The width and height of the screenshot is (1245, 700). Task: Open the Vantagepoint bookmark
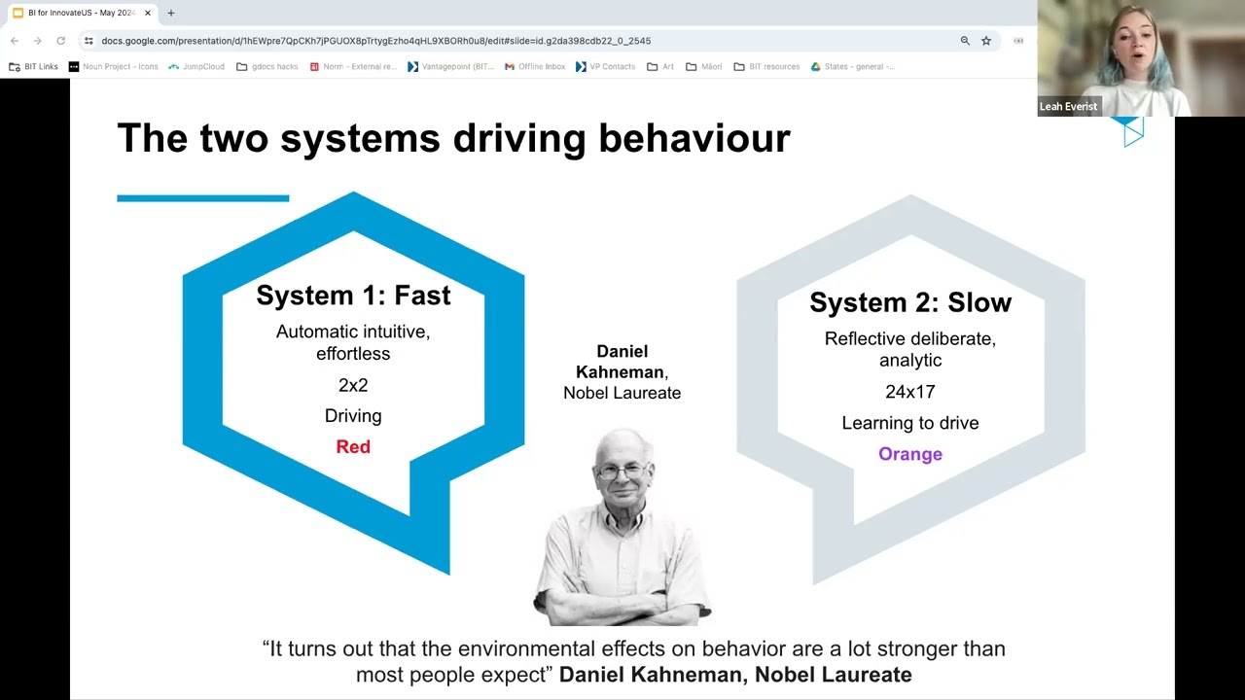pos(451,66)
